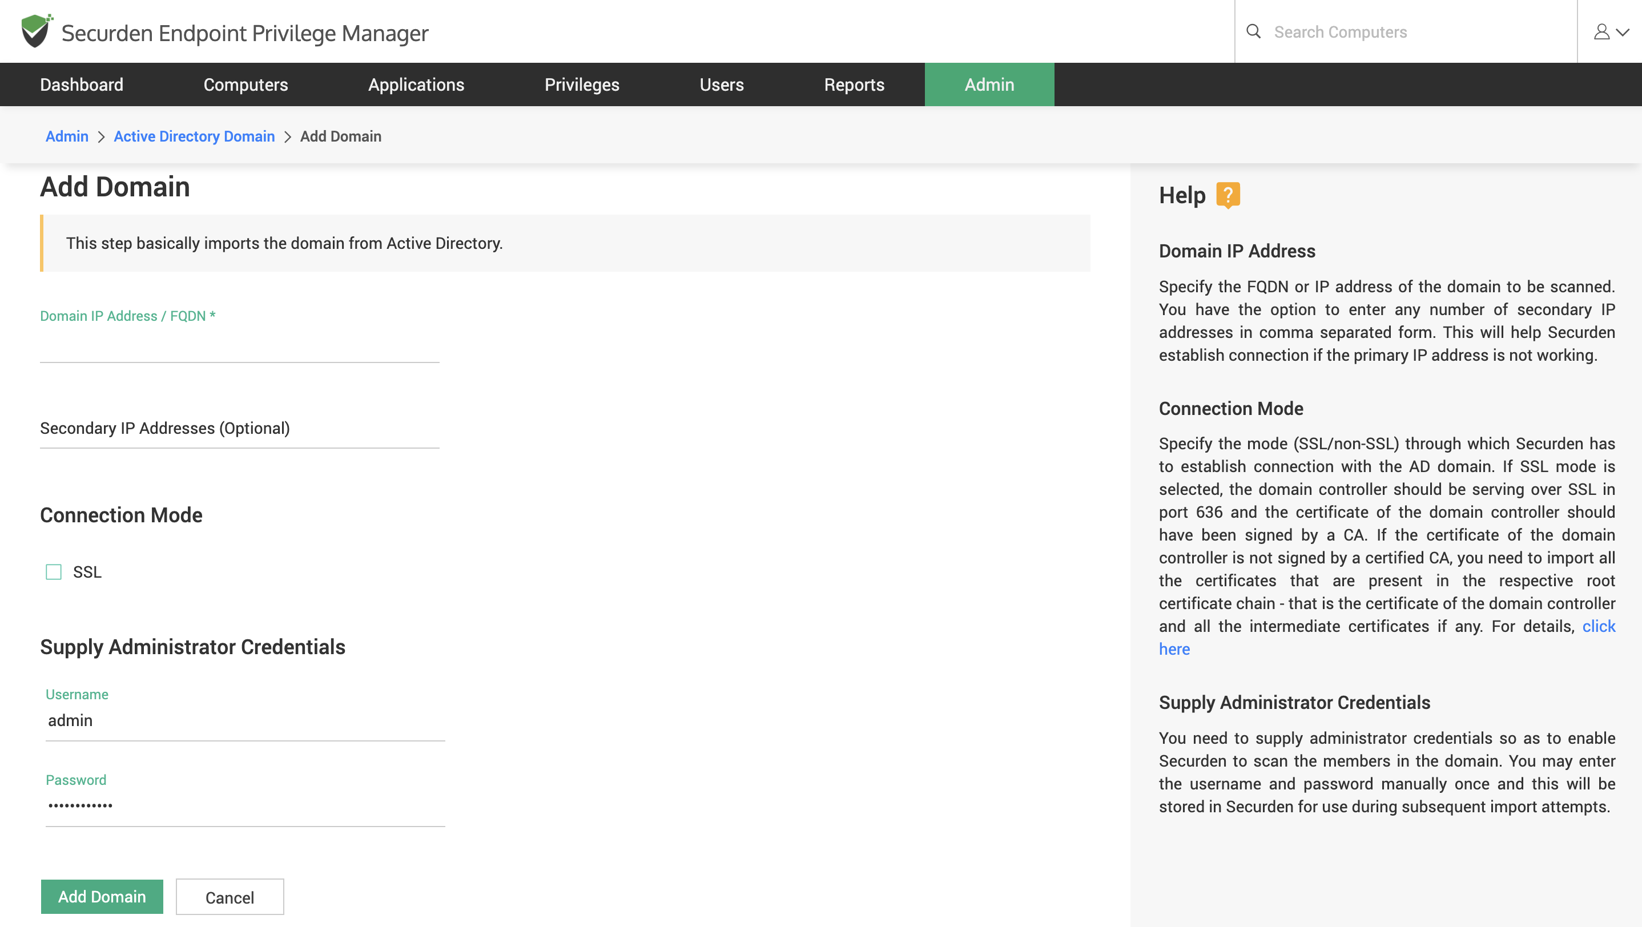Click the search magnifier icon

click(x=1253, y=31)
